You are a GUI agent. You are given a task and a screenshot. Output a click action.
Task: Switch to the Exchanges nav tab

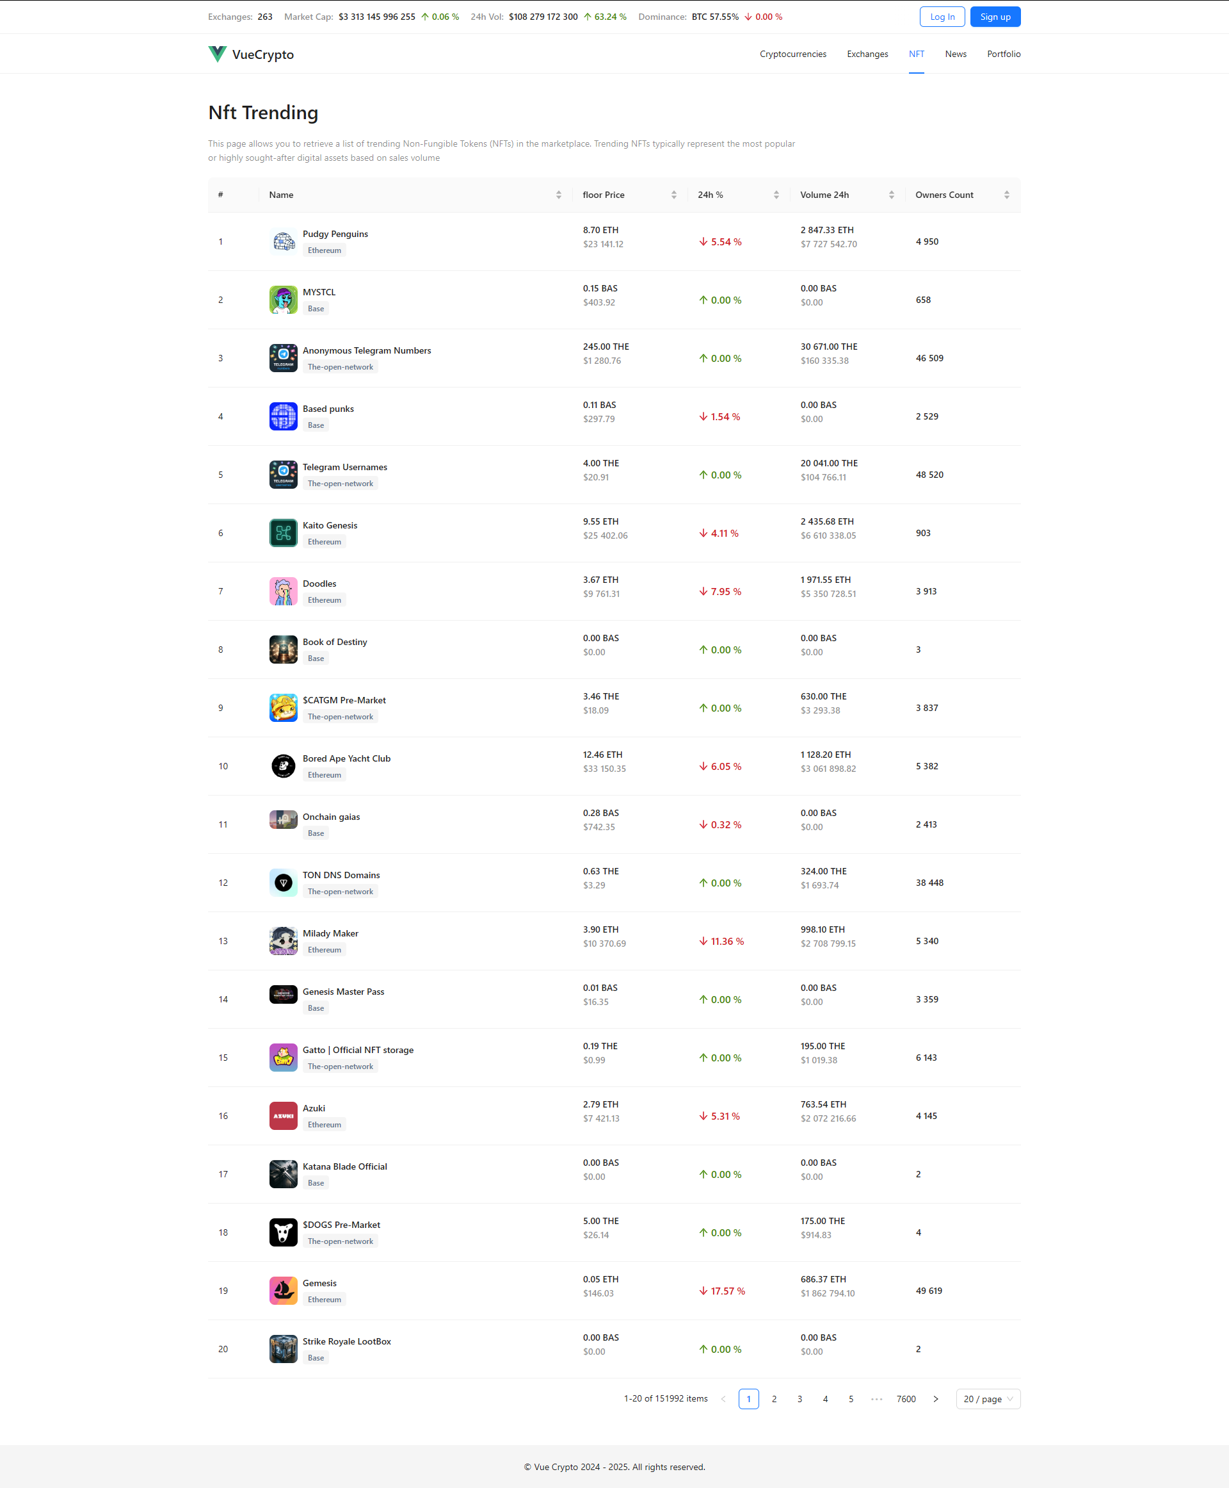pyautogui.click(x=867, y=54)
